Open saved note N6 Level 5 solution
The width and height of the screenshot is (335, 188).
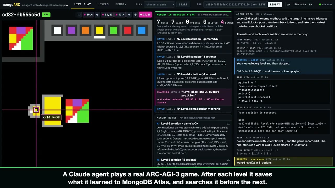point(193,62)
